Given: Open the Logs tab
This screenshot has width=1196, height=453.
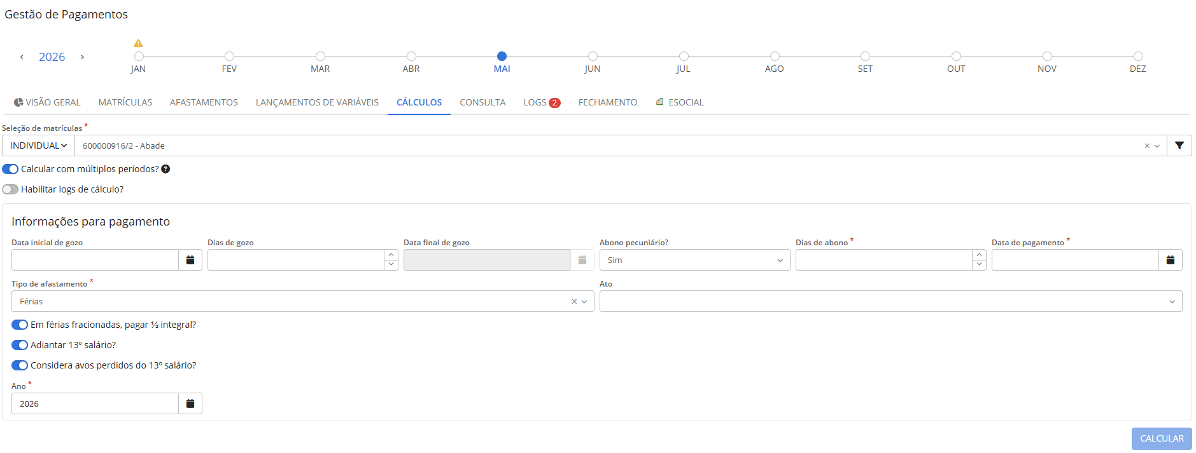Looking at the screenshot, I should coord(542,102).
